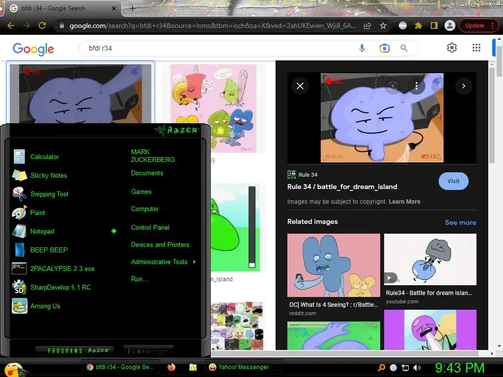The image size is (503, 377).
Task: Click the Visit button
Action: point(453,181)
